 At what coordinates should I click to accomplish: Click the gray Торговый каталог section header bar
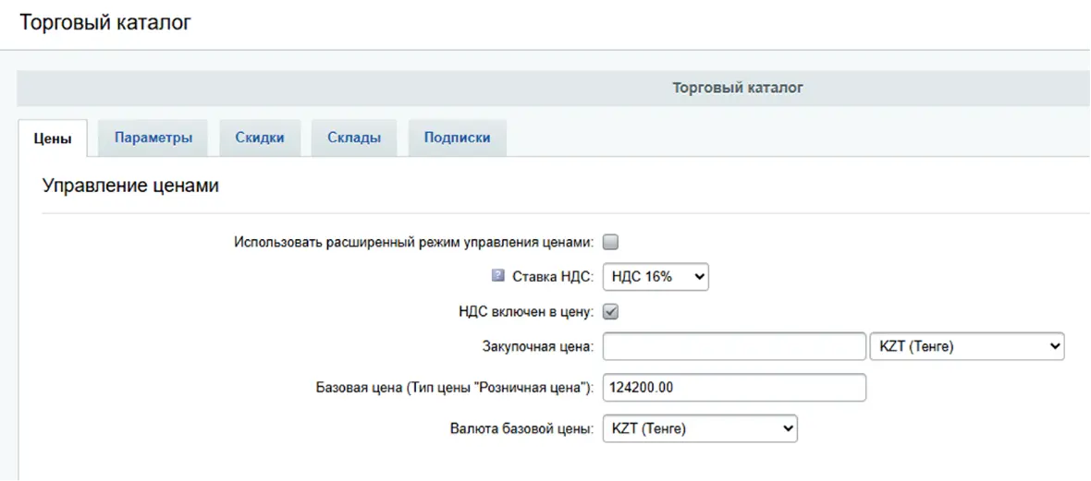pos(555,89)
